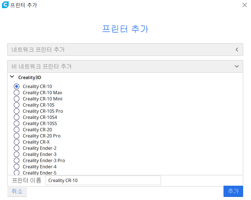Pick the Creality CR-20 radio button
This screenshot has width=251, height=200.
17,130
